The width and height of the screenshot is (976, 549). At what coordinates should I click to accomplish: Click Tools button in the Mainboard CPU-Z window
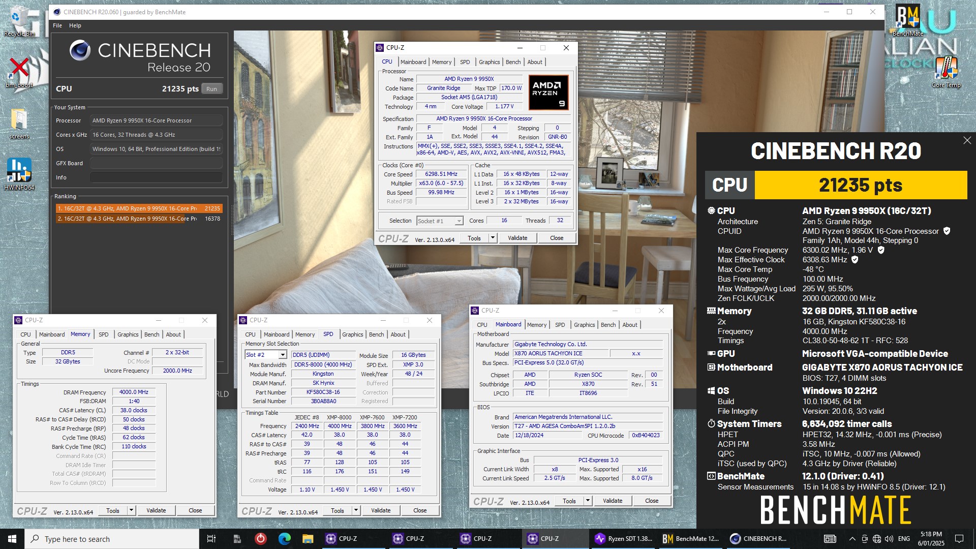569,501
